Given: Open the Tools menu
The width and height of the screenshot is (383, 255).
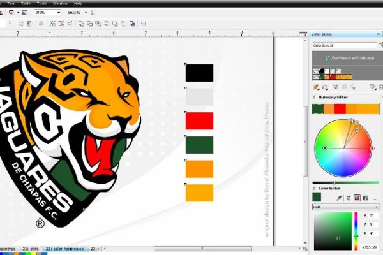Looking at the screenshot, I should tap(41, 4).
